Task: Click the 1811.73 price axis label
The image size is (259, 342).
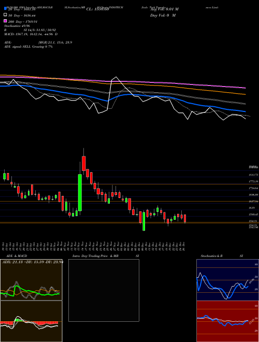Action: (254, 175)
